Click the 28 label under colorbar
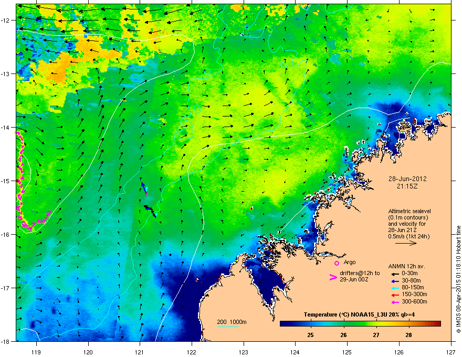Viewport: 462px width, 357px height. [x=408, y=335]
